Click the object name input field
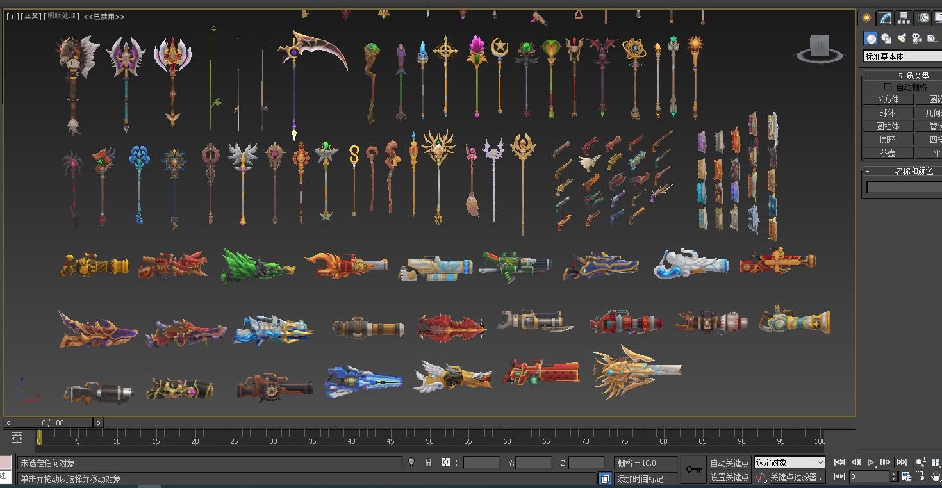This screenshot has width=942, height=488. (x=904, y=187)
